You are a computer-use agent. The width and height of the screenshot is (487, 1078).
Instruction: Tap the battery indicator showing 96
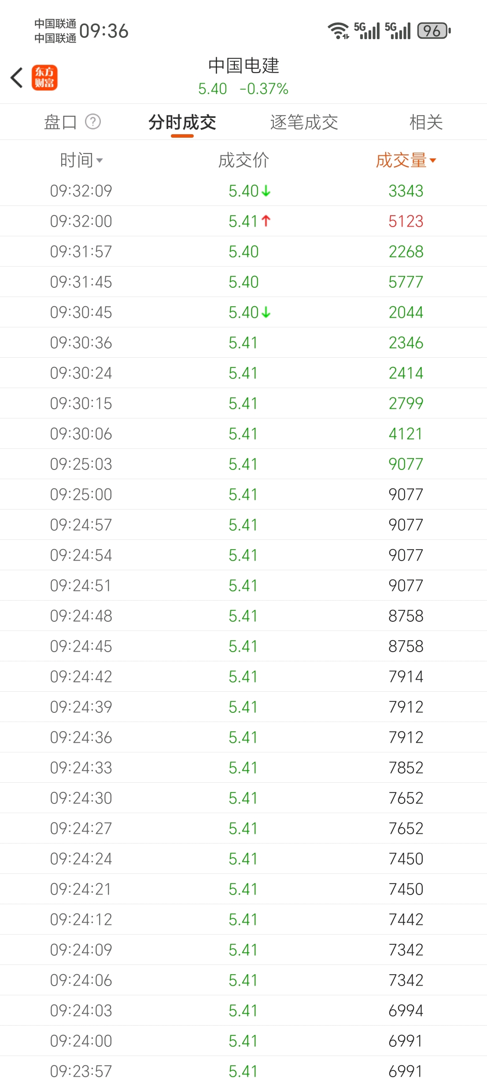pos(434,31)
